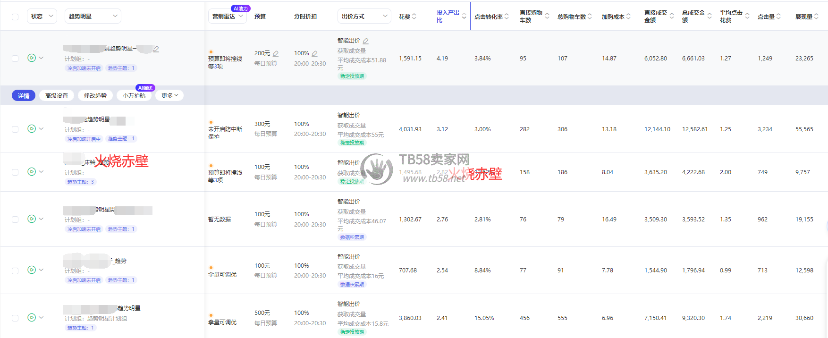This screenshot has width=828, height=338.
Task: Sort the table by 花费 column
Action: 414,17
